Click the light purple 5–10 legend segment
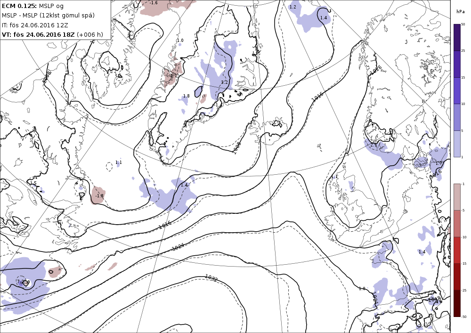 pyautogui.click(x=457, y=117)
